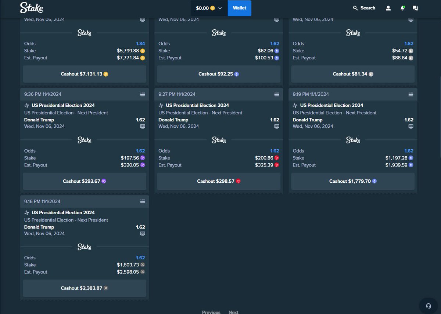The width and height of the screenshot is (441, 314).
Task: Select blue 1.62 odds on 9:16 PM card
Action: point(140,258)
